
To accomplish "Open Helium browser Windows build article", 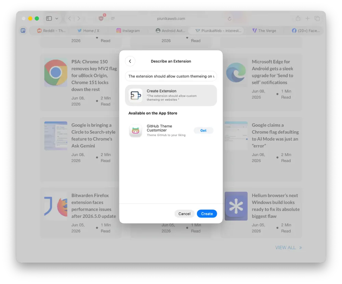I will (276, 206).
